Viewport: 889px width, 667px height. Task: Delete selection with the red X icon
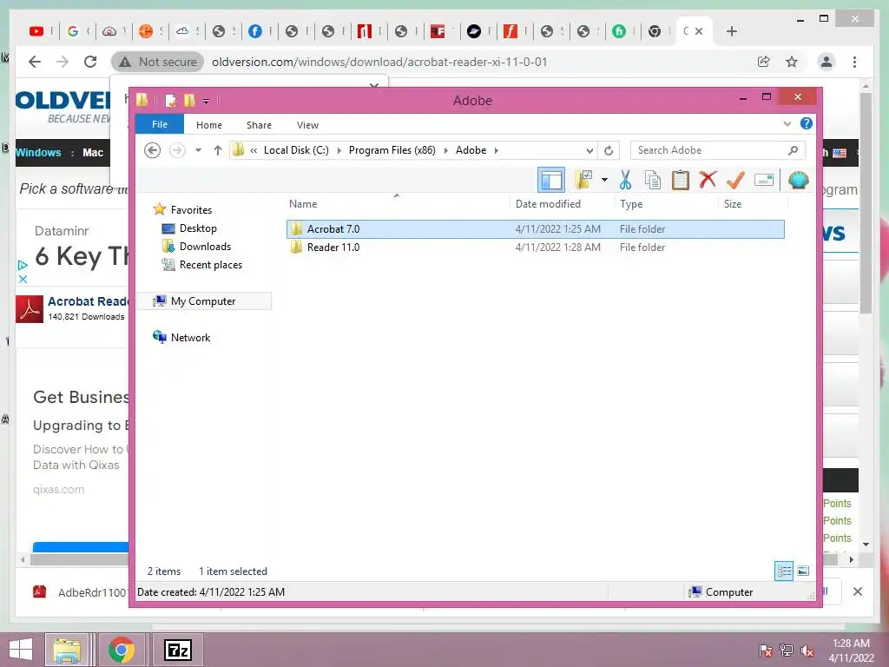708,180
